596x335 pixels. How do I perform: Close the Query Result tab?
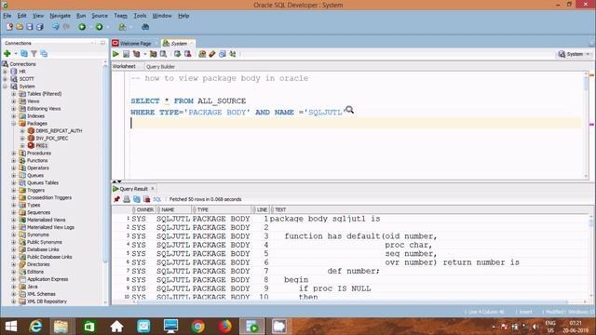coord(153,188)
